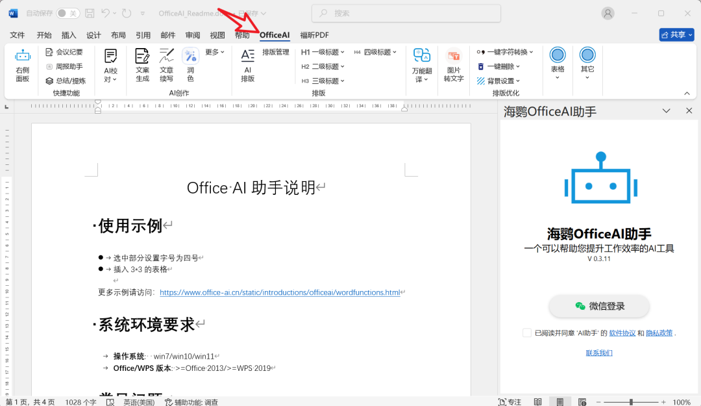Open the user account avatar
701x406 pixels.
[608, 14]
